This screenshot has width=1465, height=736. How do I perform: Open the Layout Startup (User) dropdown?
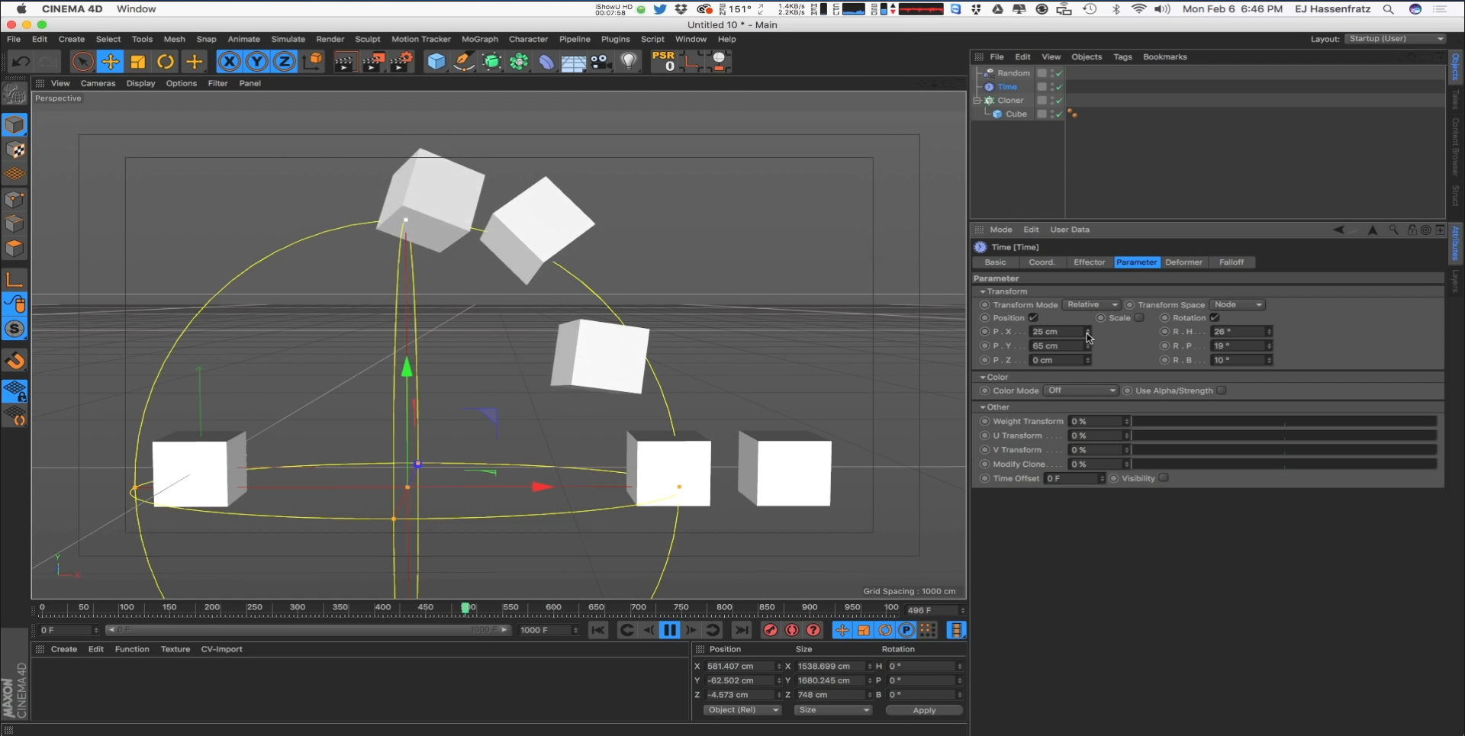[x=1395, y=39]
